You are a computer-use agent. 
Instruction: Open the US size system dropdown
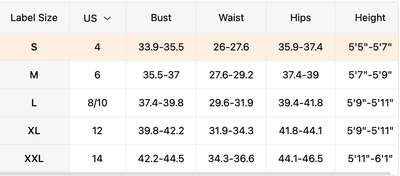coord(97,18)
